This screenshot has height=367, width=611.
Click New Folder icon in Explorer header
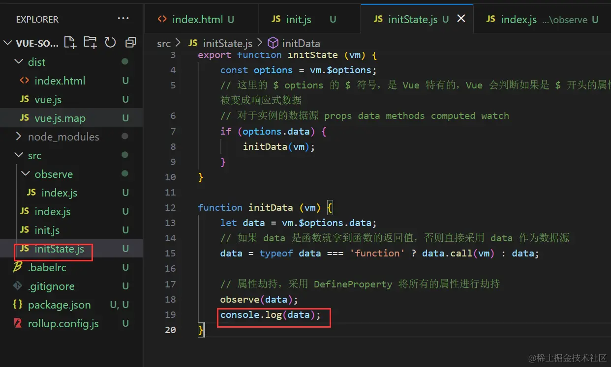tap(91, 42)
